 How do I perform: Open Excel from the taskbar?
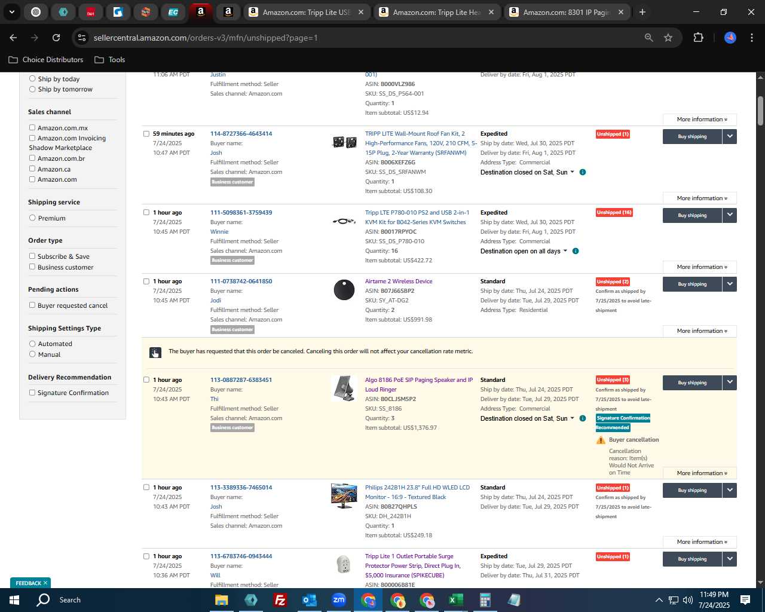pyautogui.click(x=456, y=600)
